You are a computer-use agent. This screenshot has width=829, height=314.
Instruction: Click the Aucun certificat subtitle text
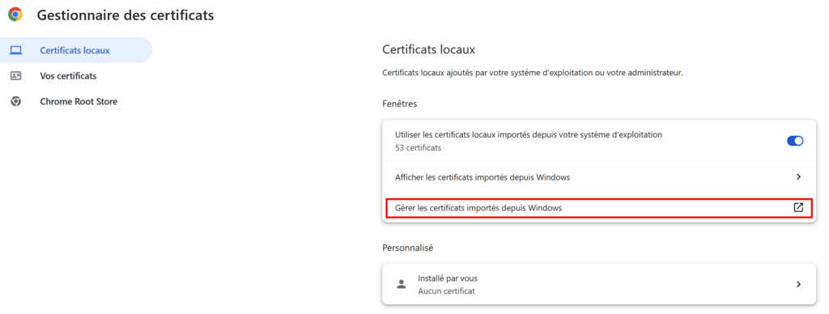pyautogui.click(x=446, y=291)
